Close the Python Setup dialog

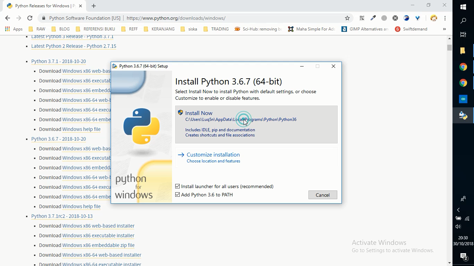click(333, 66)
